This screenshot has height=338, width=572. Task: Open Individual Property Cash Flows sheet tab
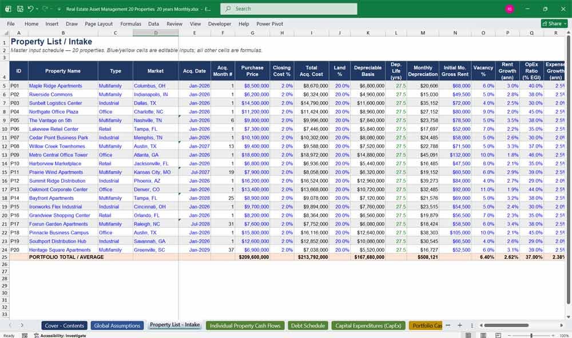pyautogui.click(x=245, y=325)
